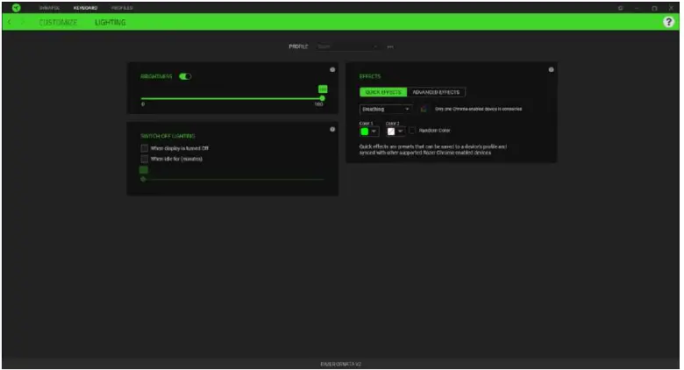Click the Chroma sync icon beside Breathing
Screen dimensions: 684x370
[424, 109]
